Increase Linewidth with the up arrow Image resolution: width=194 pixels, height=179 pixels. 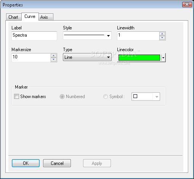click(162, 34)
